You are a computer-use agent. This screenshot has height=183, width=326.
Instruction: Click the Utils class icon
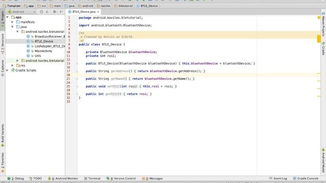(29, 55)
